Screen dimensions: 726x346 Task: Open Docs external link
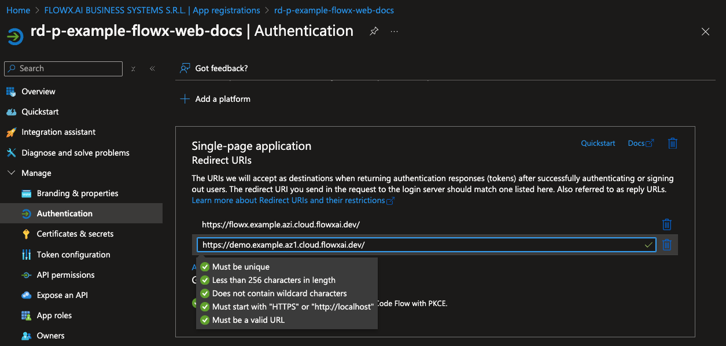click(640, 143)
